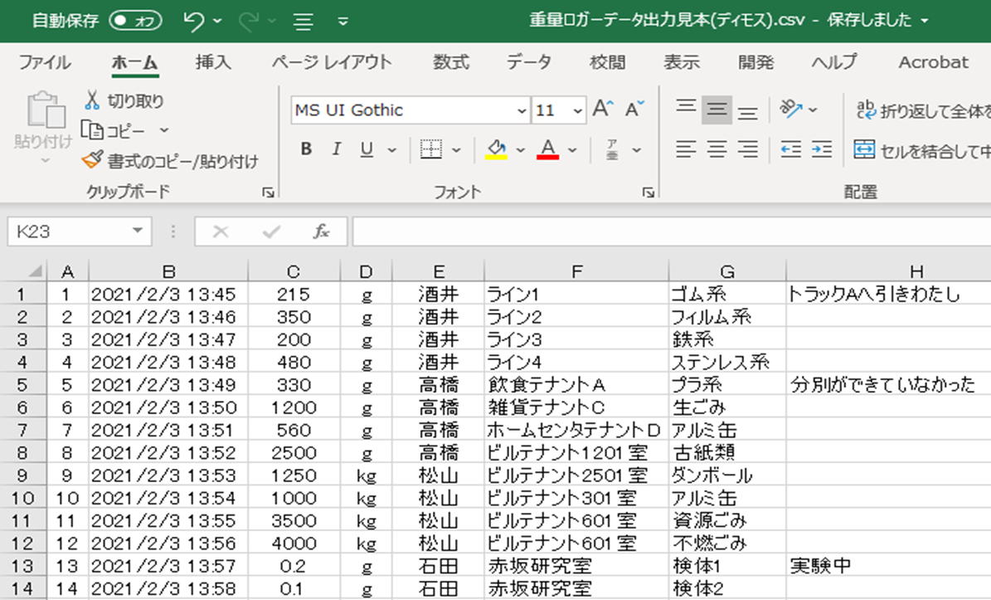This screenshot has height=600, width=991.
Task: Click セルを結合して中央揃え merge button
Action: [921, 150]
